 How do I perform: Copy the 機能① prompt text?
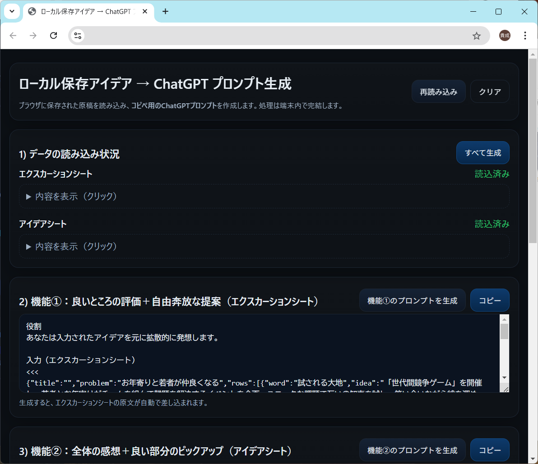(490, 300)
